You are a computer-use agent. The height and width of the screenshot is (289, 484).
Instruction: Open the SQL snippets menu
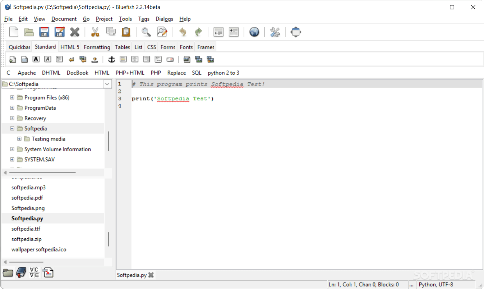coord(197,73)
